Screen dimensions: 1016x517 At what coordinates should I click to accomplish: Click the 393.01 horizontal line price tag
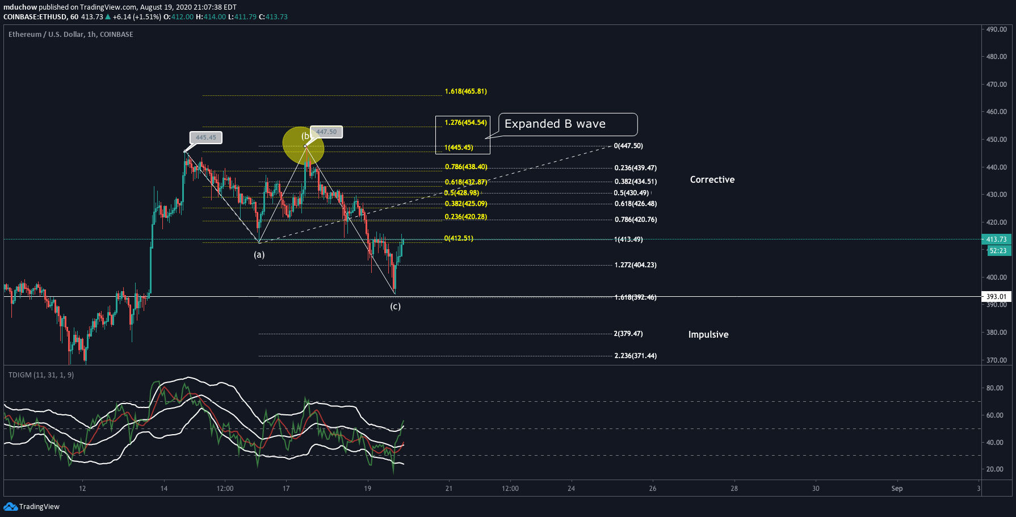(x=996, y=297)
